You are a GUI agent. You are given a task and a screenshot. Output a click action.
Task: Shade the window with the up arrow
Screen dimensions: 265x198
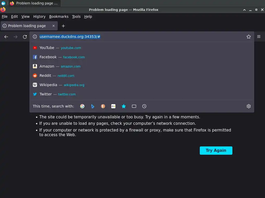(244, 10)
